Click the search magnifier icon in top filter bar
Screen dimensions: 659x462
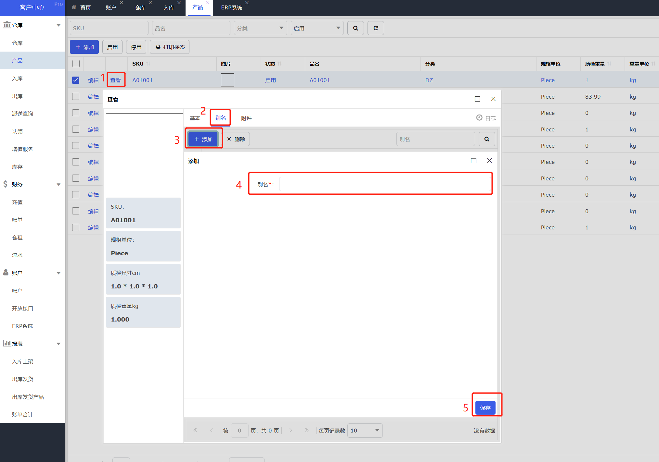click(355, 28)
